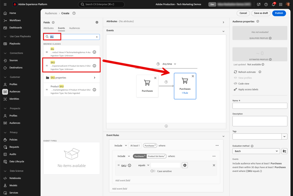Show info for Evaluation method

pyautogui.click(x=252, y=146)
